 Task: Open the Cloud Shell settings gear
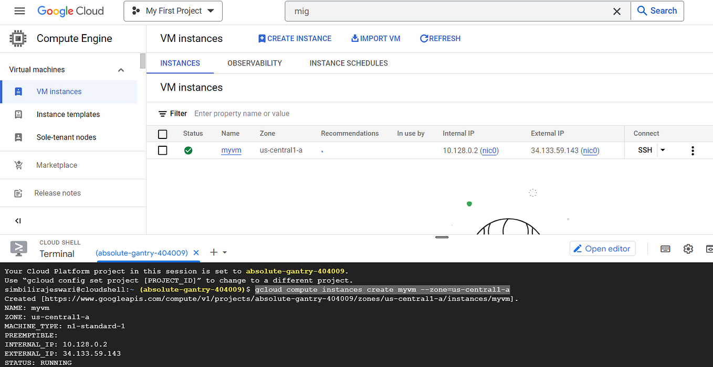(688, 249)
